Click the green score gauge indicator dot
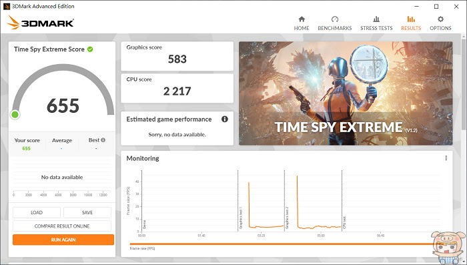 (x=15, y=114)
